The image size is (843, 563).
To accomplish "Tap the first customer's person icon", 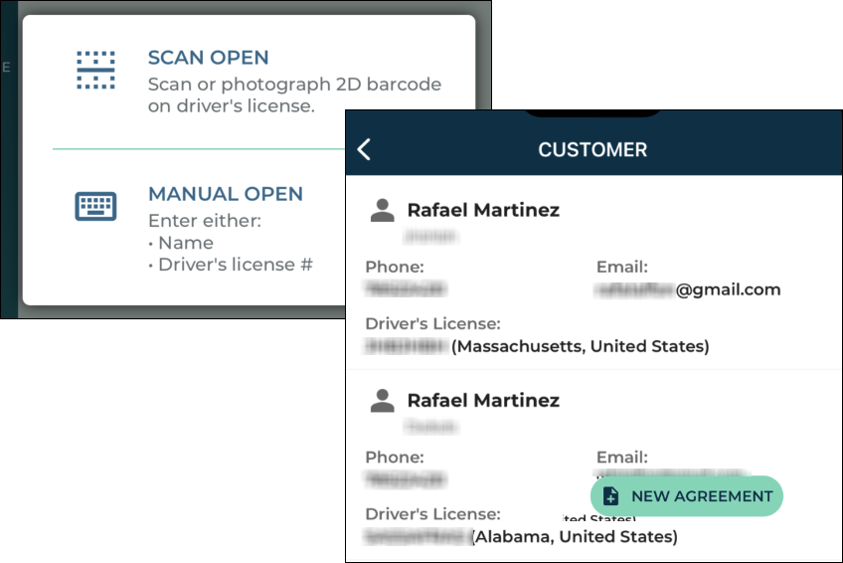I will [382, 210].
